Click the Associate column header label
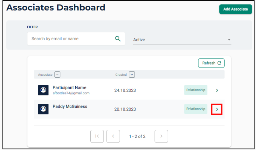This screenshot has width=256, height=150. 45,75
